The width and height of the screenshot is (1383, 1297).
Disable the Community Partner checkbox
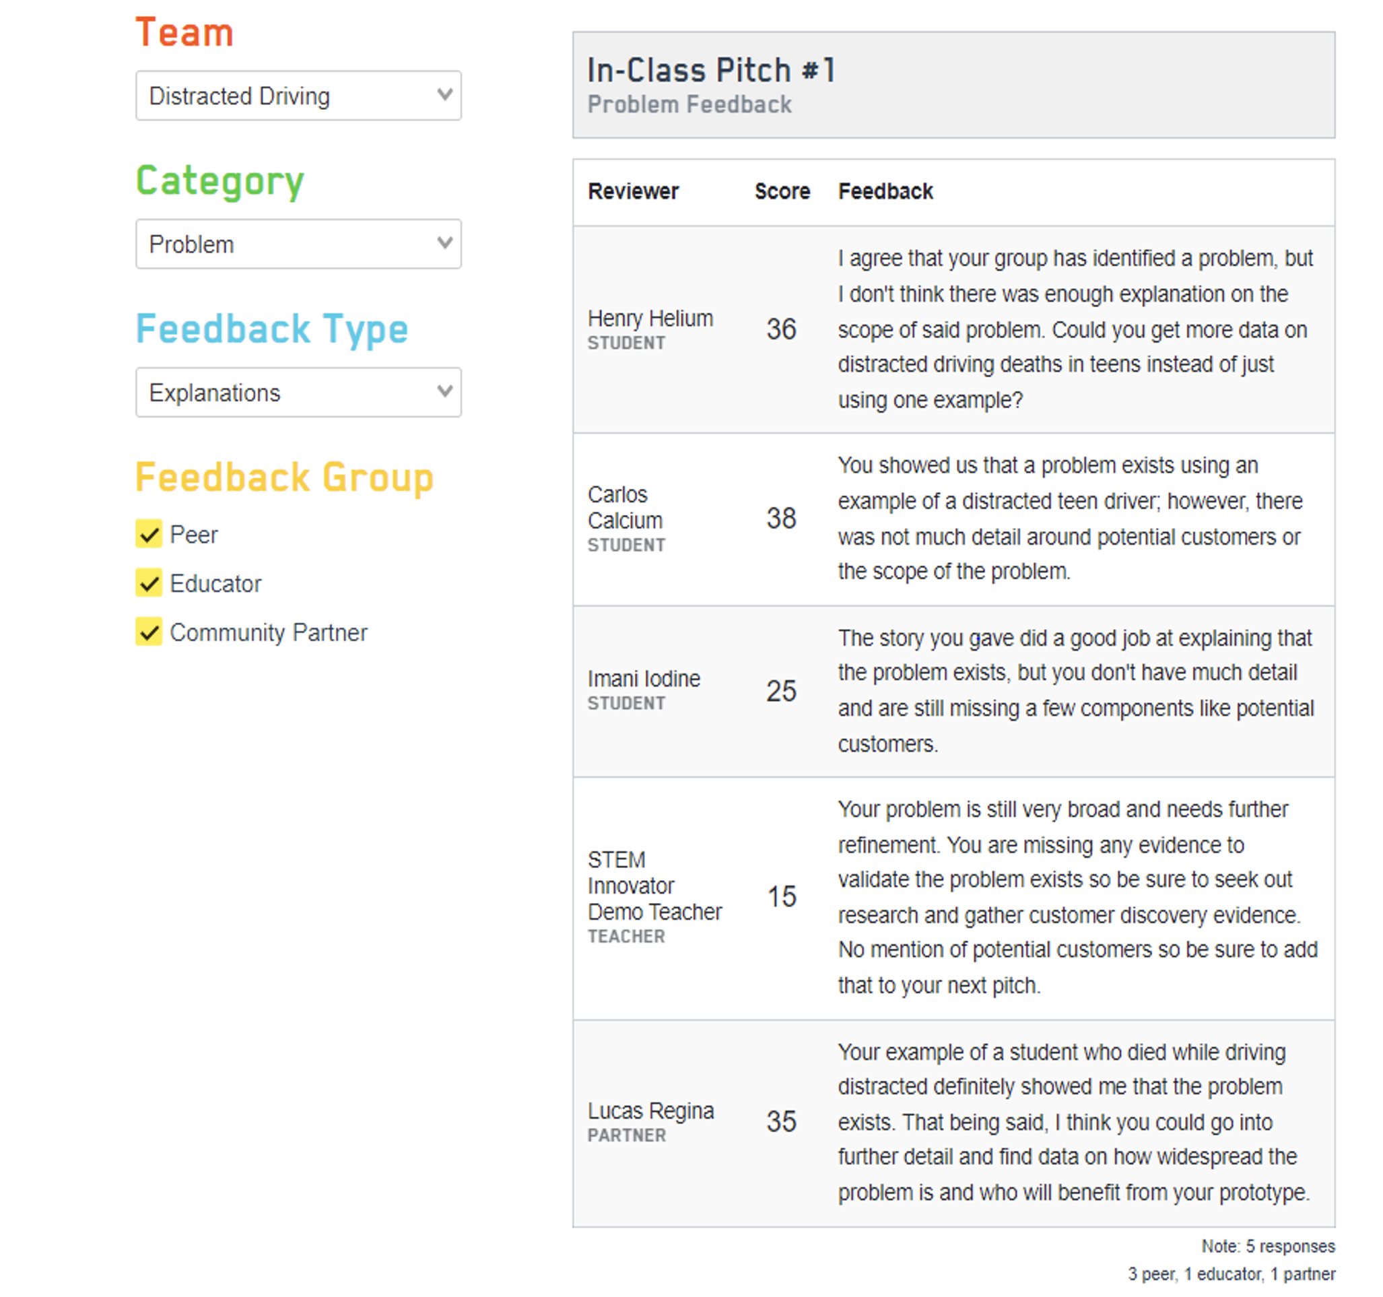pyautogui.click(x=149, y=632)
